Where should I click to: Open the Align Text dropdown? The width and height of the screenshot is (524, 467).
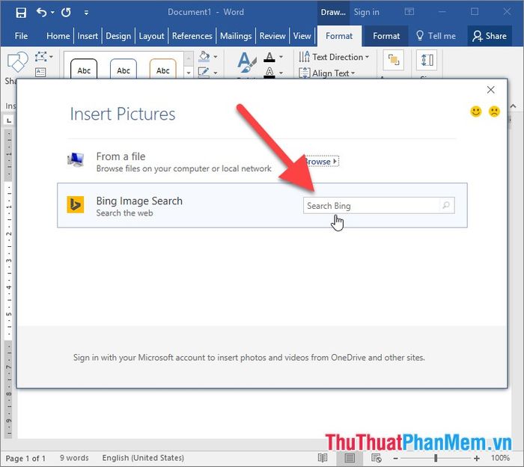click(327, 73)
